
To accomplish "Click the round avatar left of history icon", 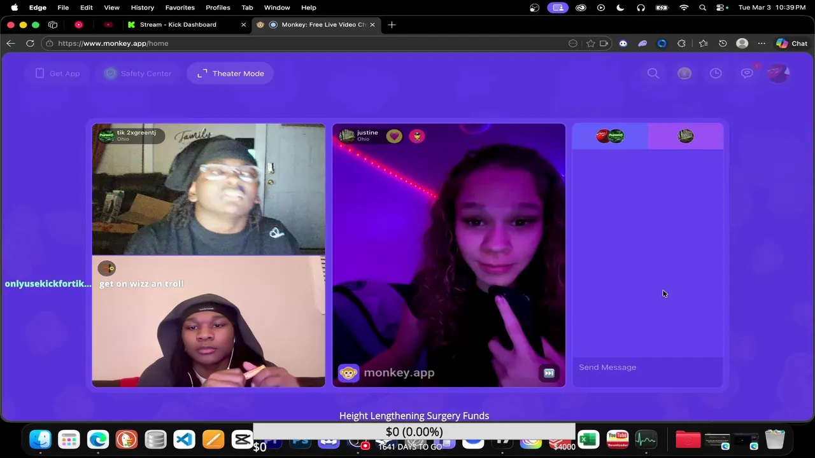I will click(x=684, y=73).
